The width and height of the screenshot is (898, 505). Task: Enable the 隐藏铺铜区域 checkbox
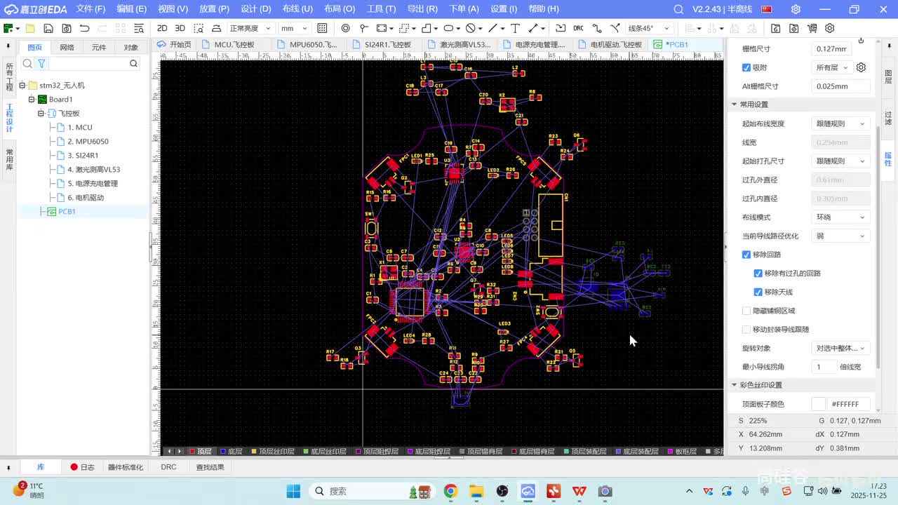click(x=746, y=311)
